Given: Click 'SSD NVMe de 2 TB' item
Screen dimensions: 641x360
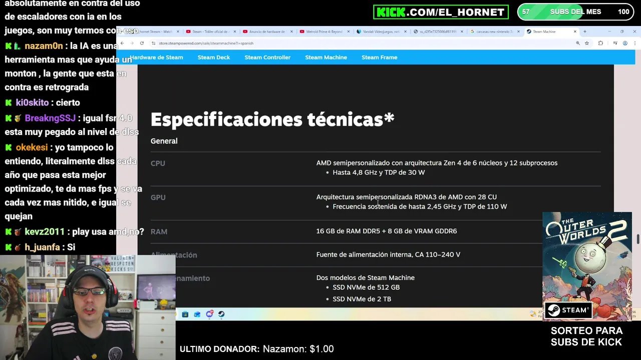Looking at the screenshot, I should click(x=362, y=299).
